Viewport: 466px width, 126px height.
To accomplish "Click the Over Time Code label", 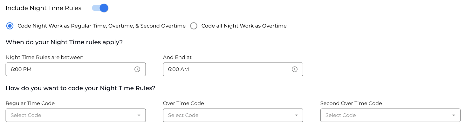I will point(183,103).
